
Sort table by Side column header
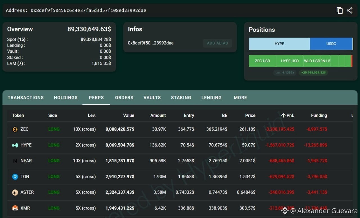pos(53,115)
